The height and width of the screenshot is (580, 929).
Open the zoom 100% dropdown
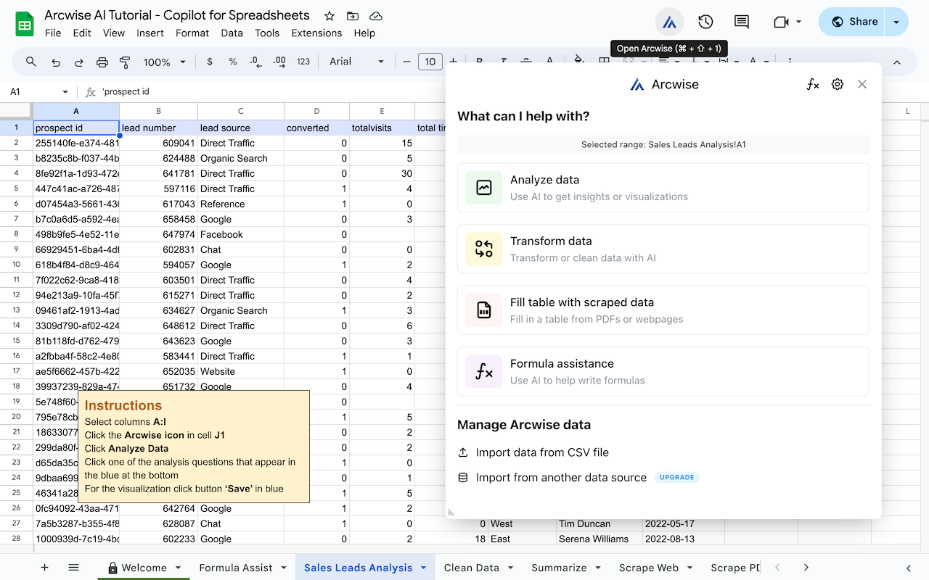pyautogui.click(x=165, y=62)
